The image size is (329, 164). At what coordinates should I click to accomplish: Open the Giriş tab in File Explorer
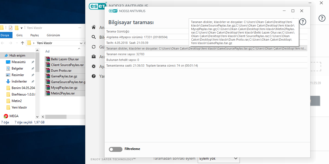click(x=20, y=35)
